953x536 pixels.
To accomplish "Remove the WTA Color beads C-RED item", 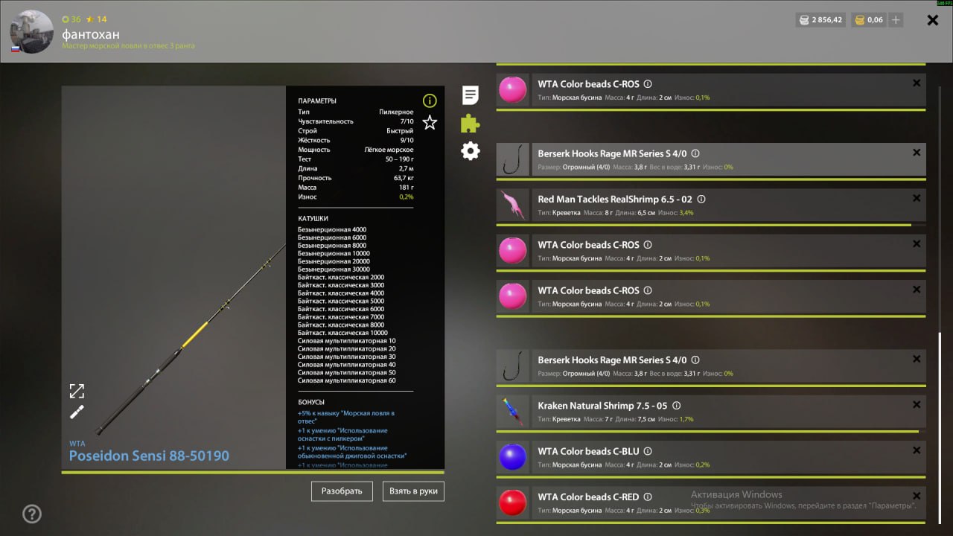I will [x=917, y=496].
